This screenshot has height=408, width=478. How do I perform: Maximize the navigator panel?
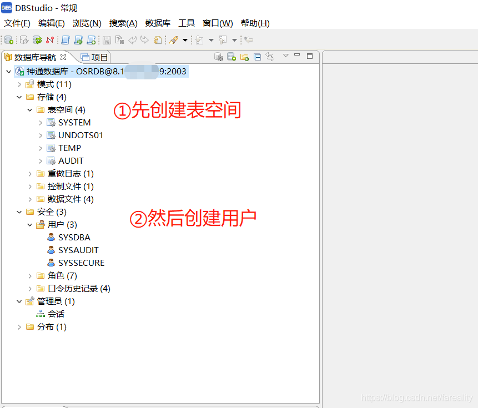[x=310, y=56]
